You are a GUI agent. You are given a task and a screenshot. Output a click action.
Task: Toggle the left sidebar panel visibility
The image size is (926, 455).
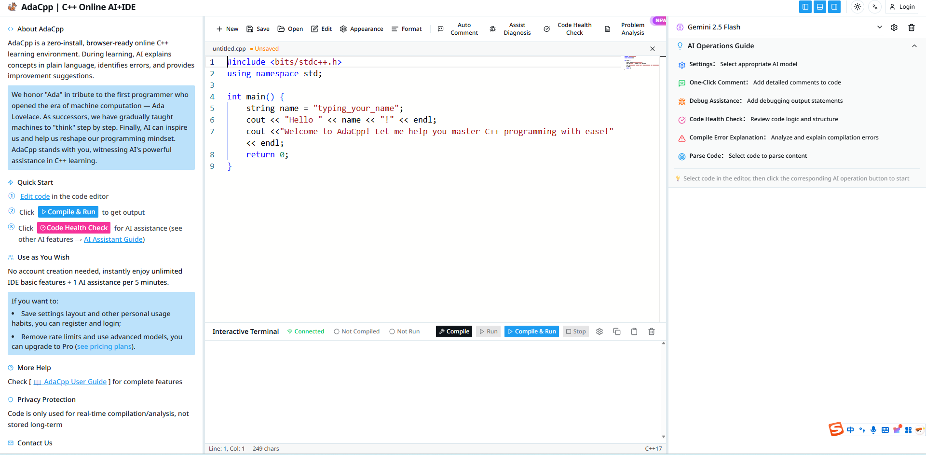(805, 7)
